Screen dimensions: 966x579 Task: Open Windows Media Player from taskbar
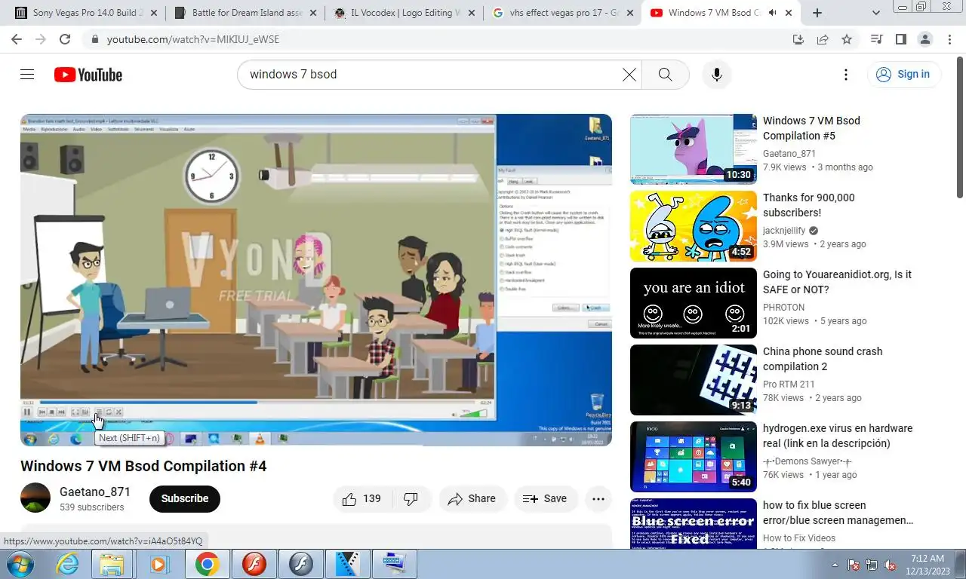[159, 564]
